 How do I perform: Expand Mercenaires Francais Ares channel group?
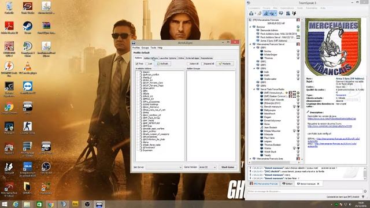point(250,159)
